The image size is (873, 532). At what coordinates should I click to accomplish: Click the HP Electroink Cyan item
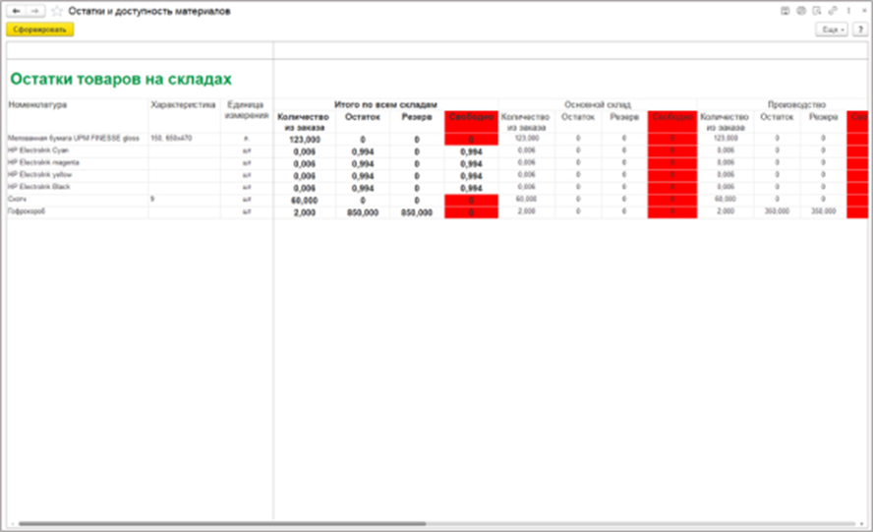pos(39,151)
